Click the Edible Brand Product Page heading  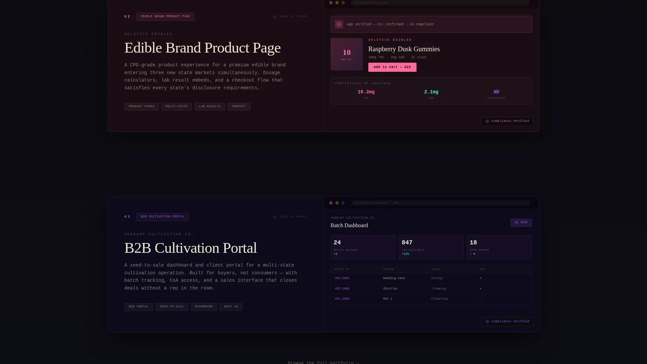point(203,48)
